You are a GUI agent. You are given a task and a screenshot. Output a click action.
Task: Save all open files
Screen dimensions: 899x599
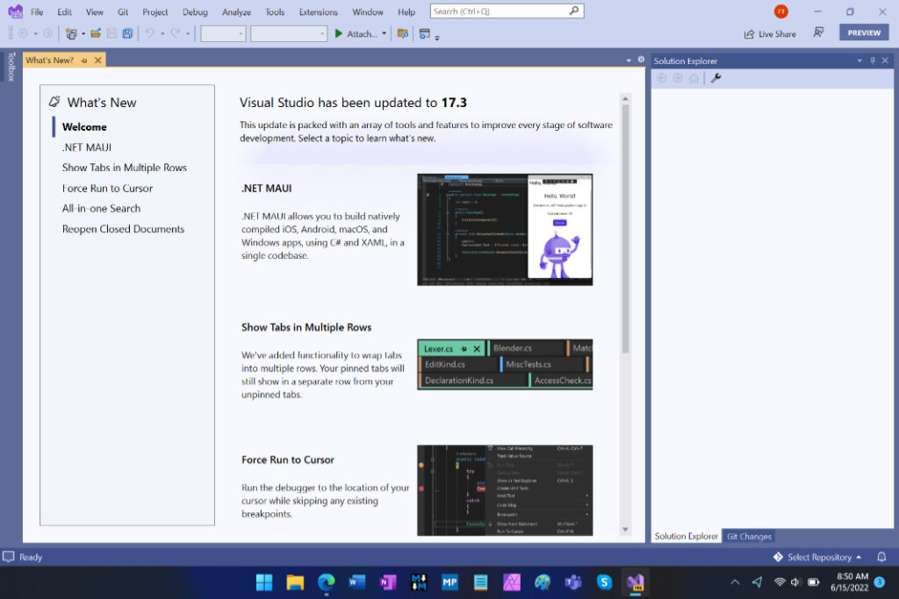[x=128, y=33]
